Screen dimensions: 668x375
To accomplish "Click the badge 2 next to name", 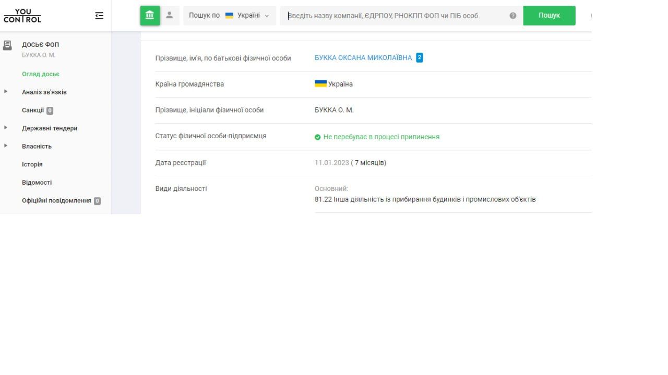I will click(x=420, y=58).
